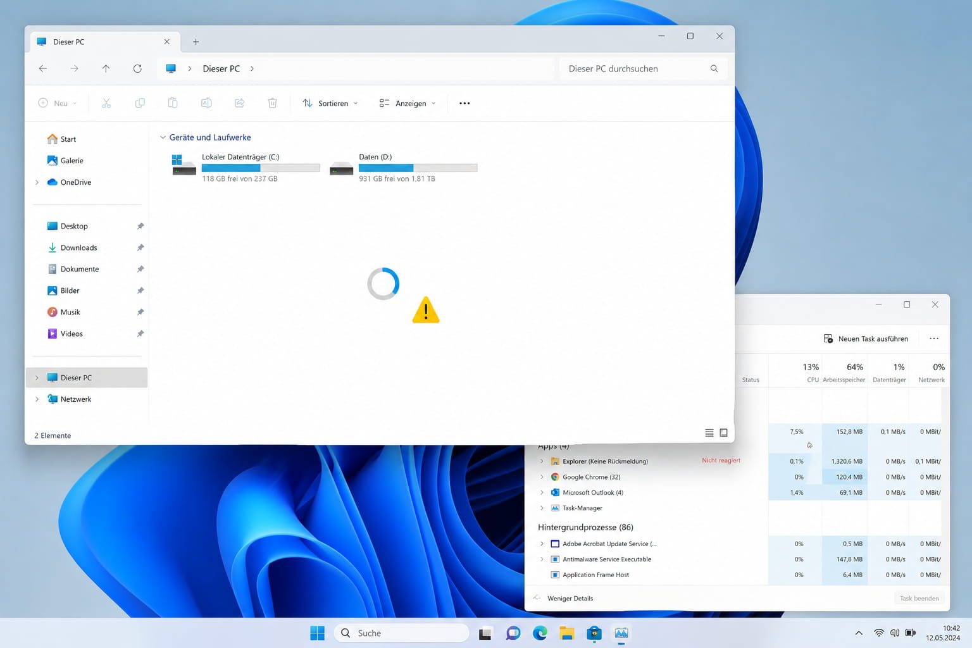This screenshot has width=972, height=648.
Task: Click the Forward arrow in Explorer
Action: click(x=74, y=68)
